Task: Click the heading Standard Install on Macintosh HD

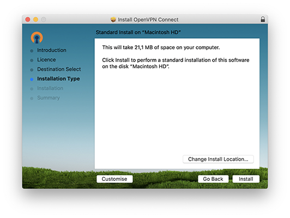Action: pos(138,32)
